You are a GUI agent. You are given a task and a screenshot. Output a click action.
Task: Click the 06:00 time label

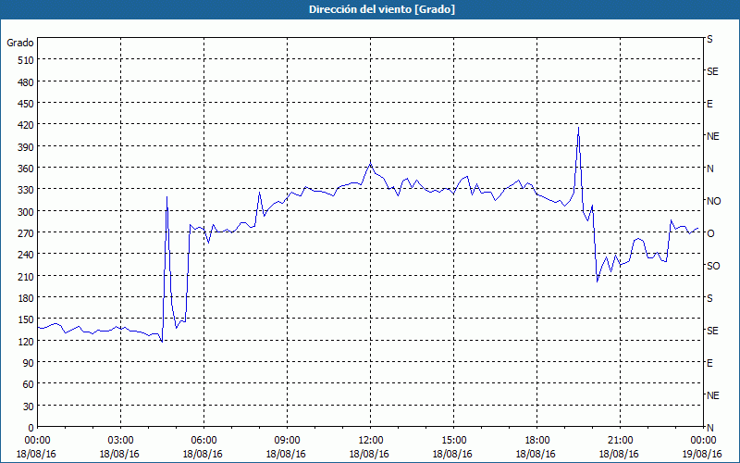click(203, 441)
